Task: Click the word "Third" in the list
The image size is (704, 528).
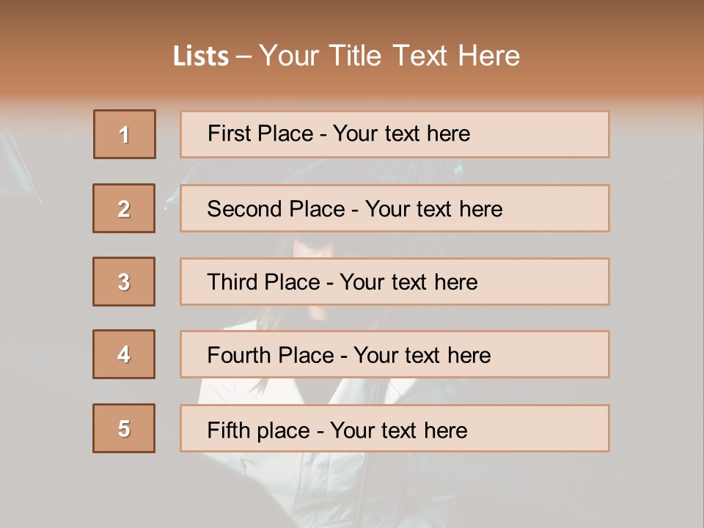Action: pos(232,282)
